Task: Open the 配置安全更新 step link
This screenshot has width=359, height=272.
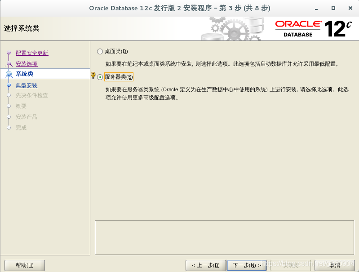Action: pyautogui.click(x=32, y=53)
